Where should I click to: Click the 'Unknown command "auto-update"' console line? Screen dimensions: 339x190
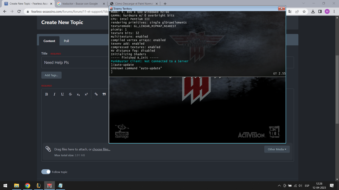click(136, 68)
